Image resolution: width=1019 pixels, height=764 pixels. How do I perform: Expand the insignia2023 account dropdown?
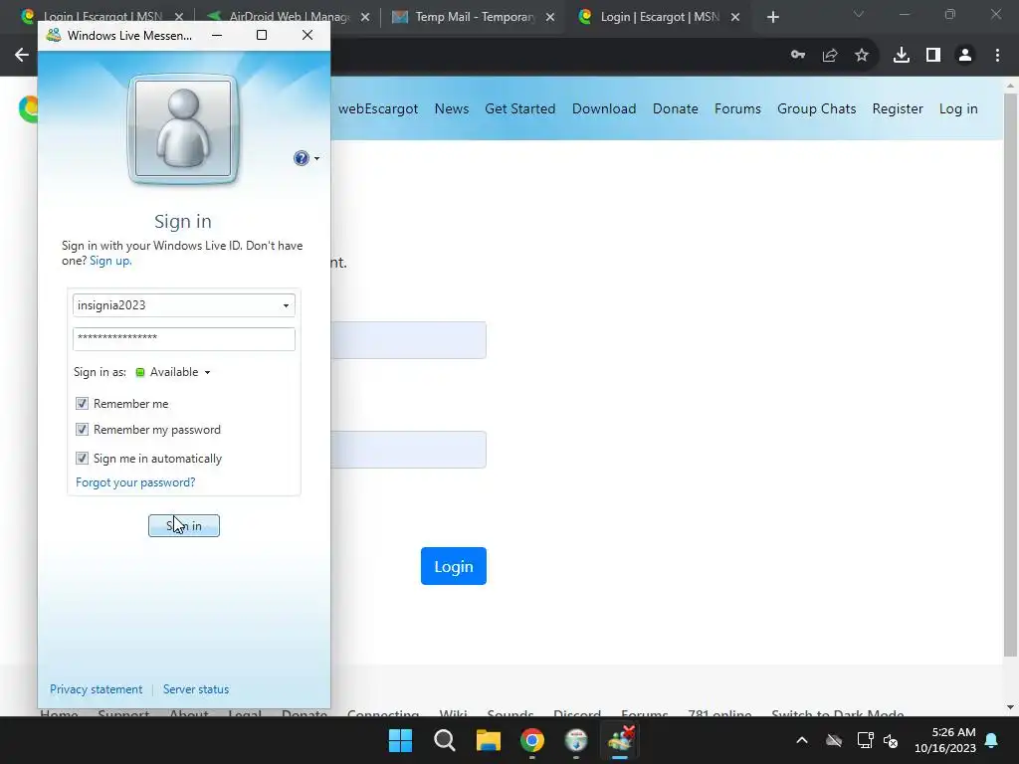point(286,305)
